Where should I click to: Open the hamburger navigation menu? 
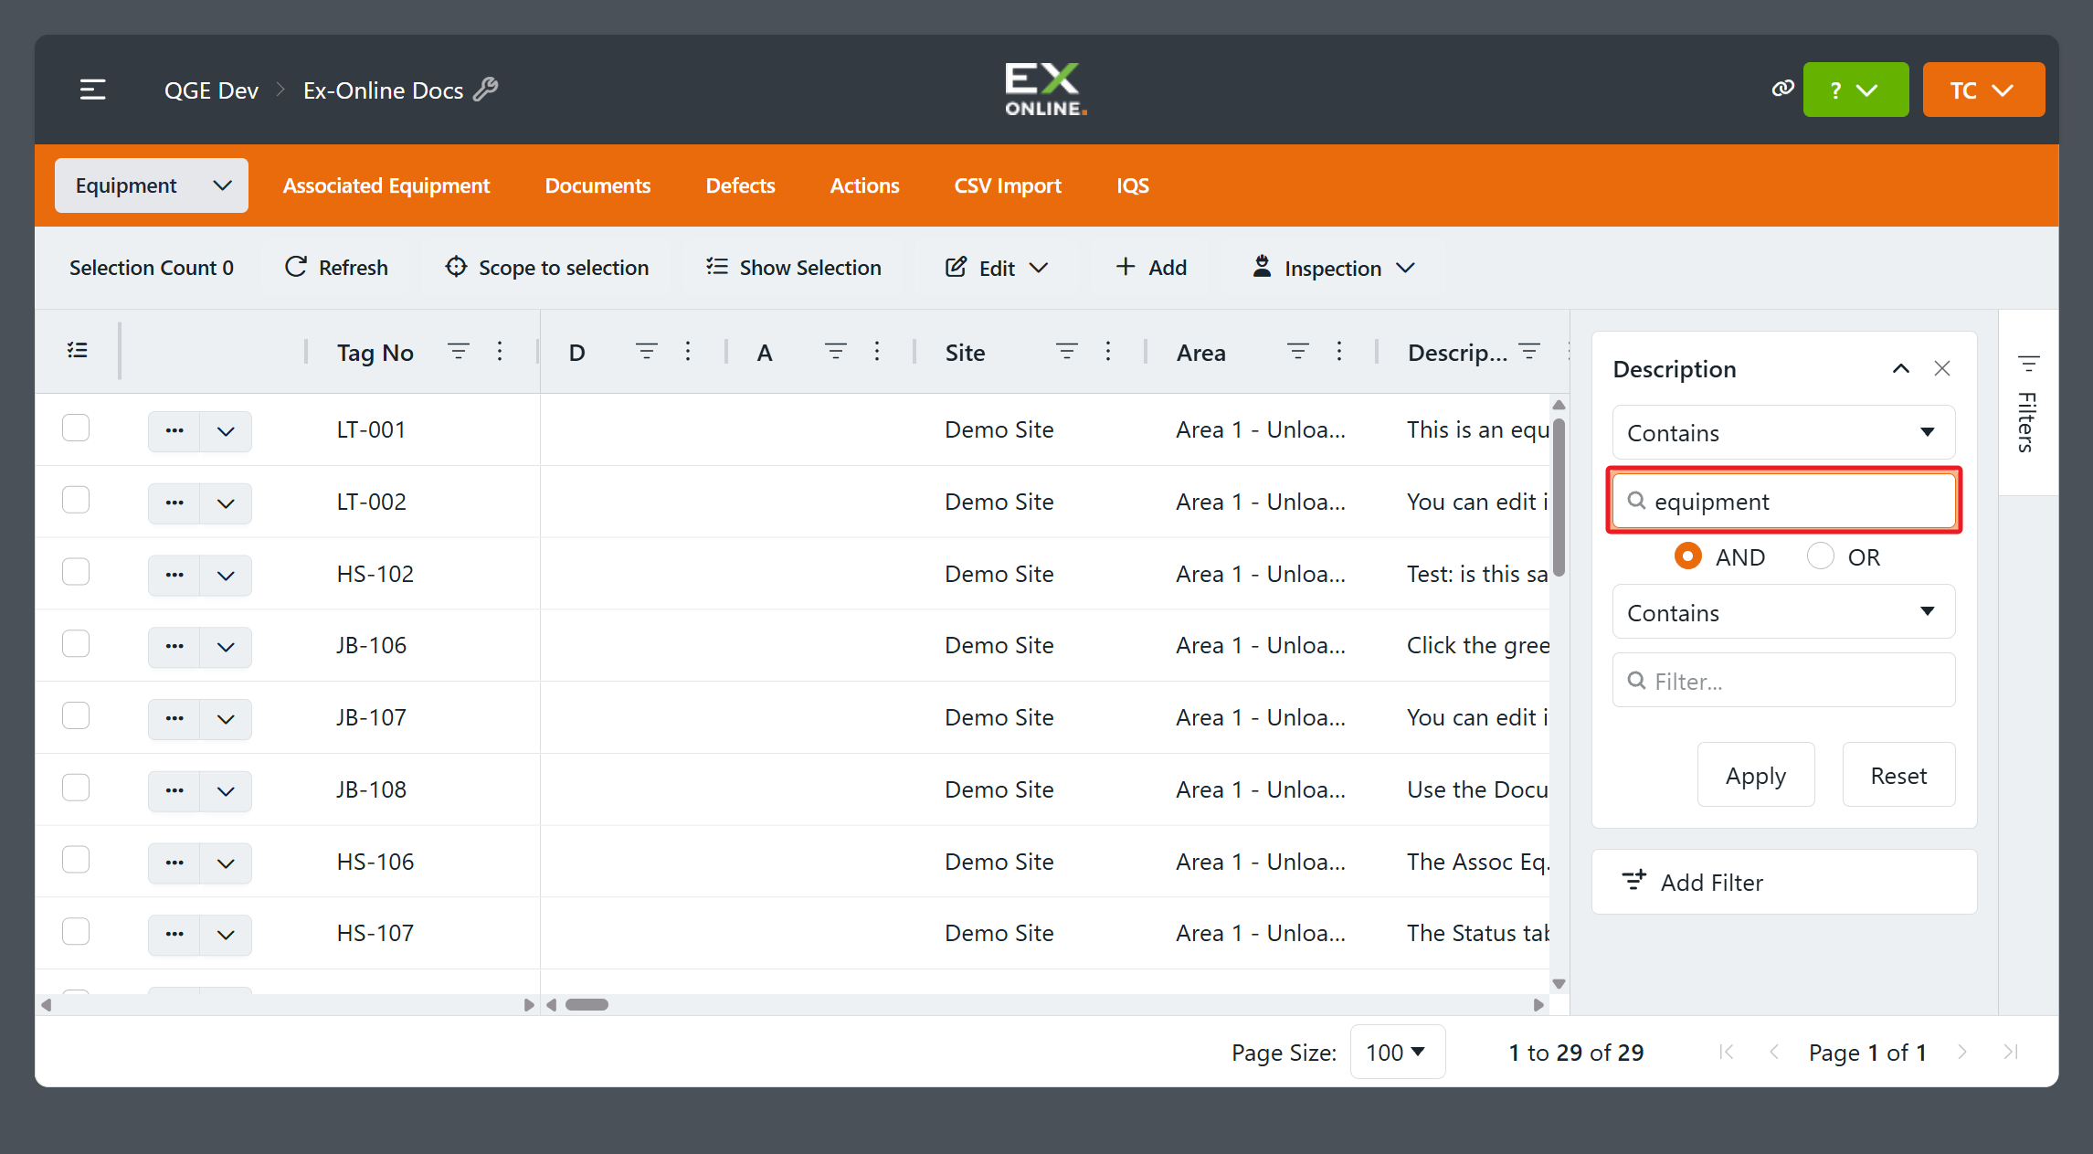[x=92, y=90]
